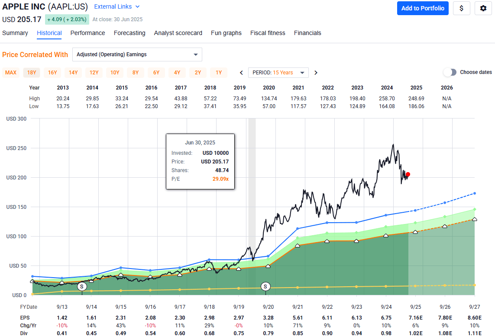Screen dimensions: 495x336
Task: Select the 2Y period button
Action: [x=198, y=73]
